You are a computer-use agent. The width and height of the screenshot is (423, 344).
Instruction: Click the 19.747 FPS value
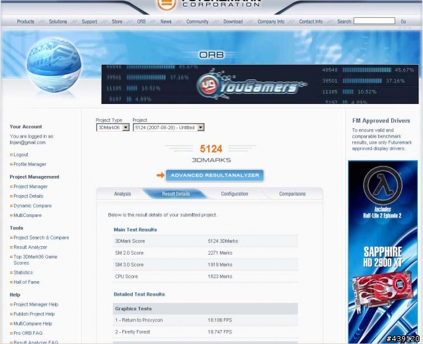pos(220,332)
